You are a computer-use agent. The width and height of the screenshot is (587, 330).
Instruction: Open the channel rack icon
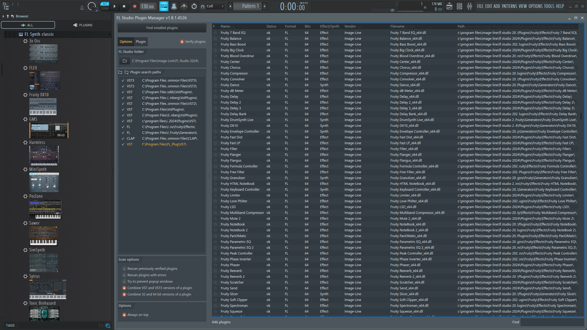[x=460, y=6]
